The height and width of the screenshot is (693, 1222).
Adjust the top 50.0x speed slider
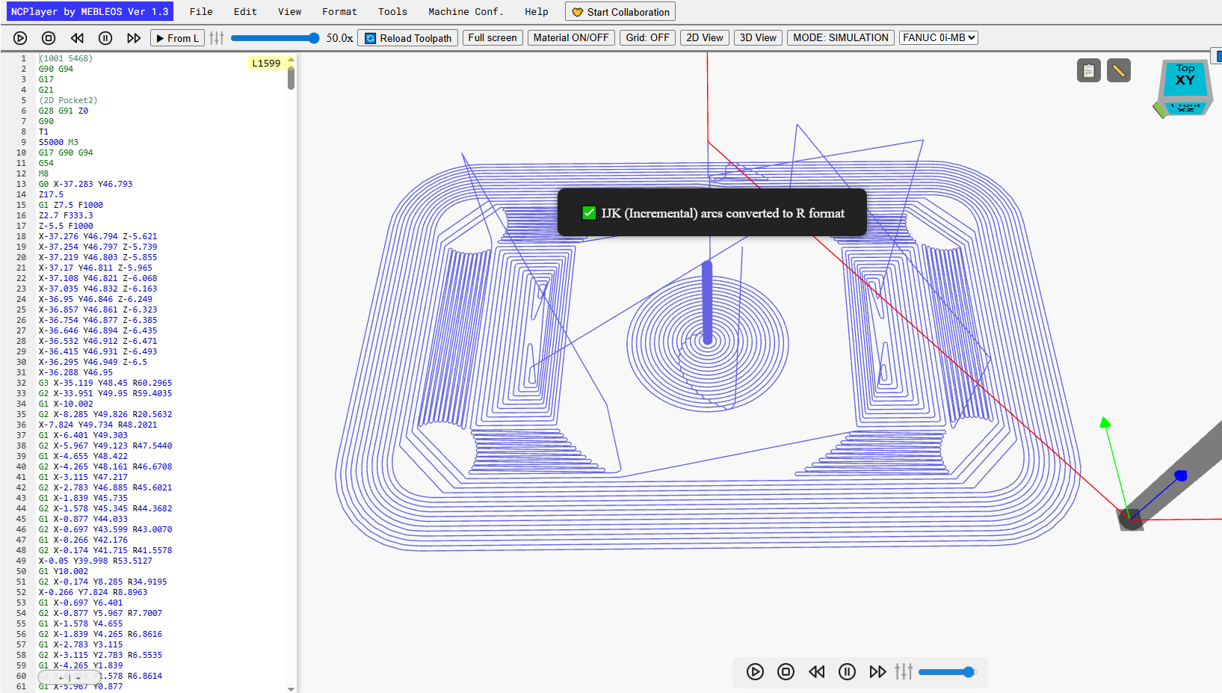275,38
